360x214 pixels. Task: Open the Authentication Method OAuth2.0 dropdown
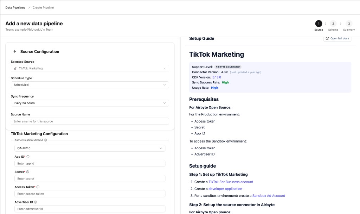[90, 148]
